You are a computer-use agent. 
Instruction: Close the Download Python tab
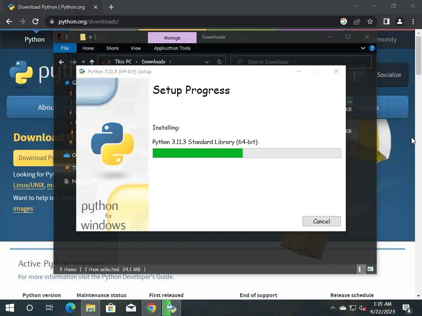[96, 7]
